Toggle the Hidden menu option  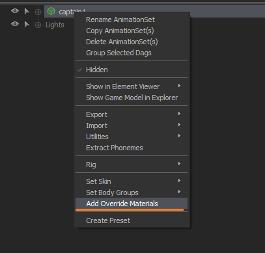(132, 70)
